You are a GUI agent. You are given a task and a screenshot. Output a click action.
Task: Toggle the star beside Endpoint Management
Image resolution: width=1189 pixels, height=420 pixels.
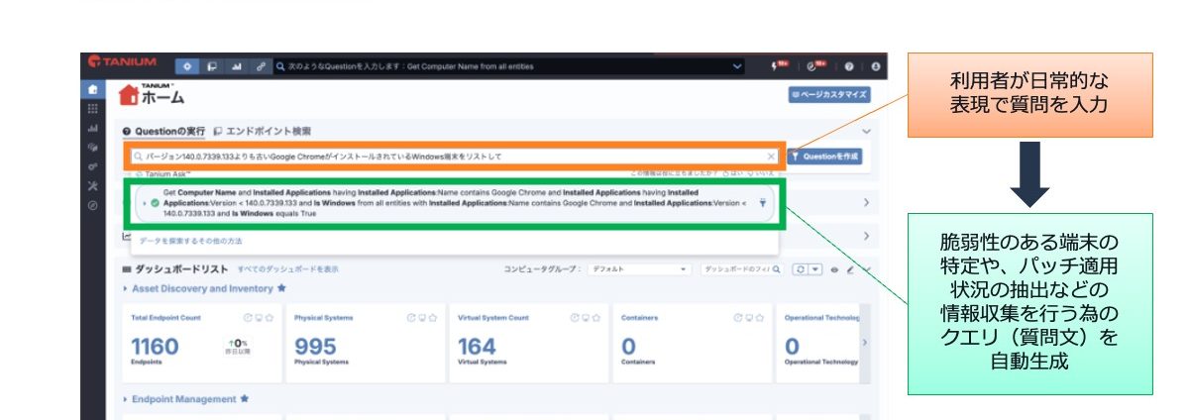[x=245, y=399]
